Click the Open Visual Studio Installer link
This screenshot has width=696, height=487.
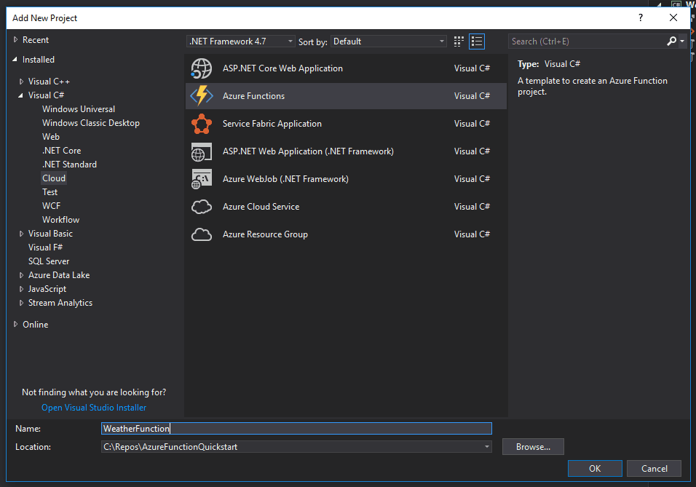tap(93, 407)
